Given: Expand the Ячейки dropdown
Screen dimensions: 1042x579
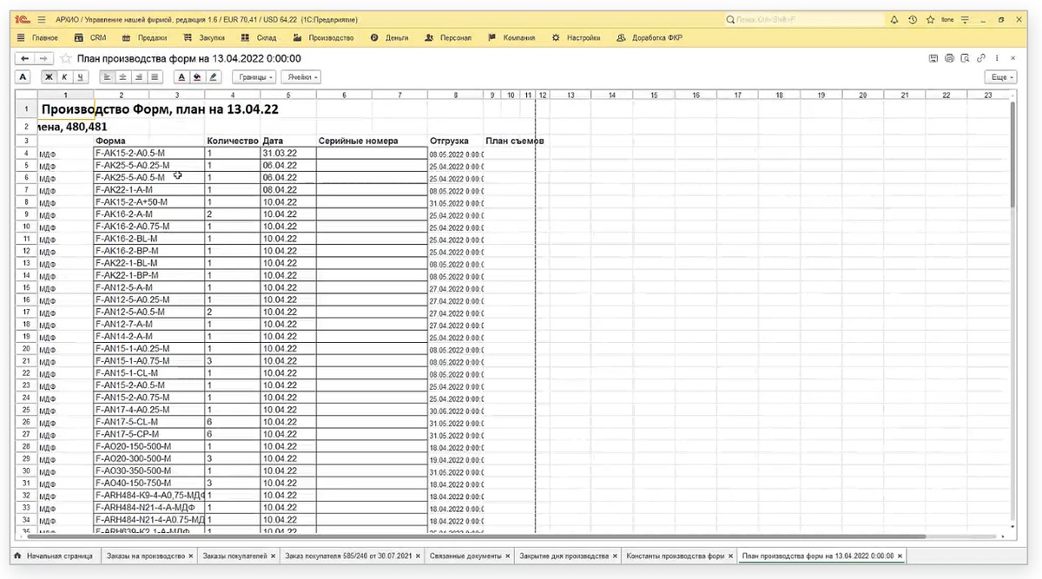Looking at the screenshot, I should click(301, 77).
